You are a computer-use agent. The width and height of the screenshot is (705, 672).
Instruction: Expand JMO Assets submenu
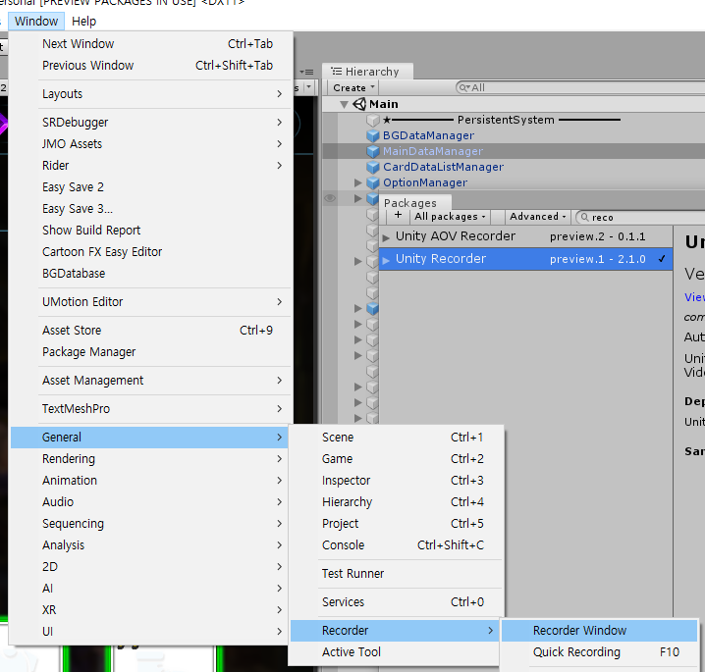click(150, 144)
